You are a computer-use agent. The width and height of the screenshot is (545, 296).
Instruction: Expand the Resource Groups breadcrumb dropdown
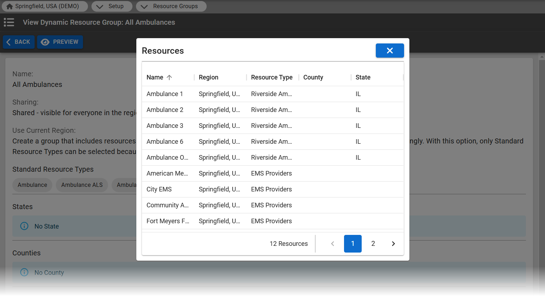(x=144, y=6)
